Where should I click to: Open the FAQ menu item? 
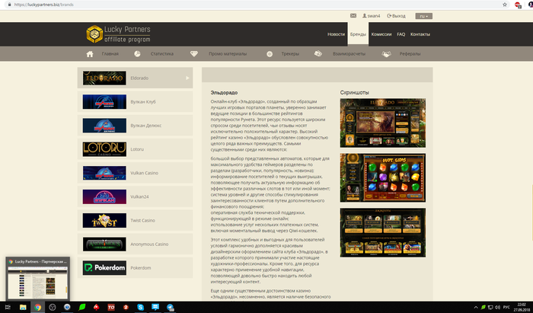click(x=401, y=34)
